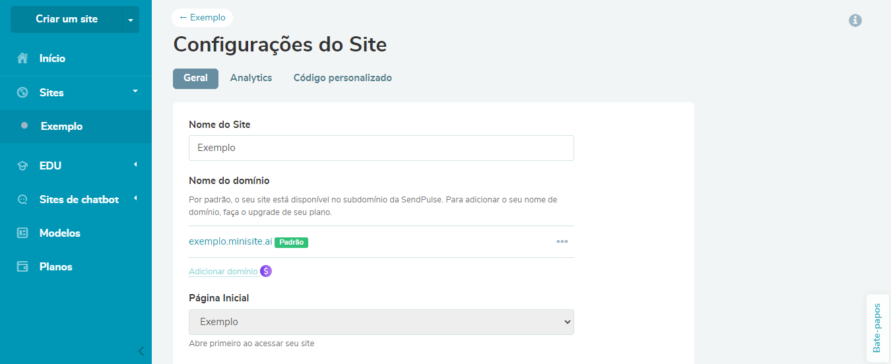Collapse the Sites menu arrow
891x364 pixels.
click(135, 91)
